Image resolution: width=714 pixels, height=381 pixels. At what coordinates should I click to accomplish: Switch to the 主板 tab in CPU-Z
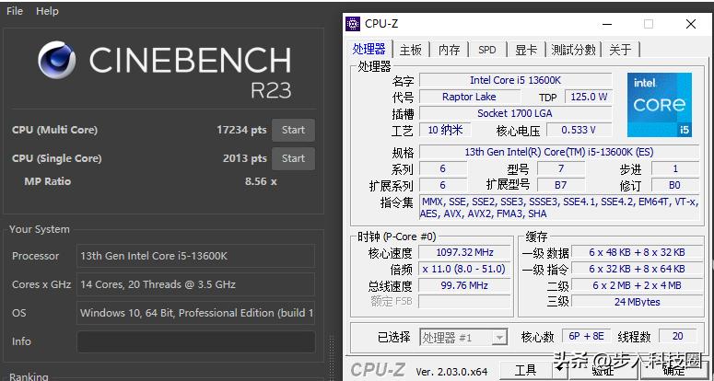(410, 50)
